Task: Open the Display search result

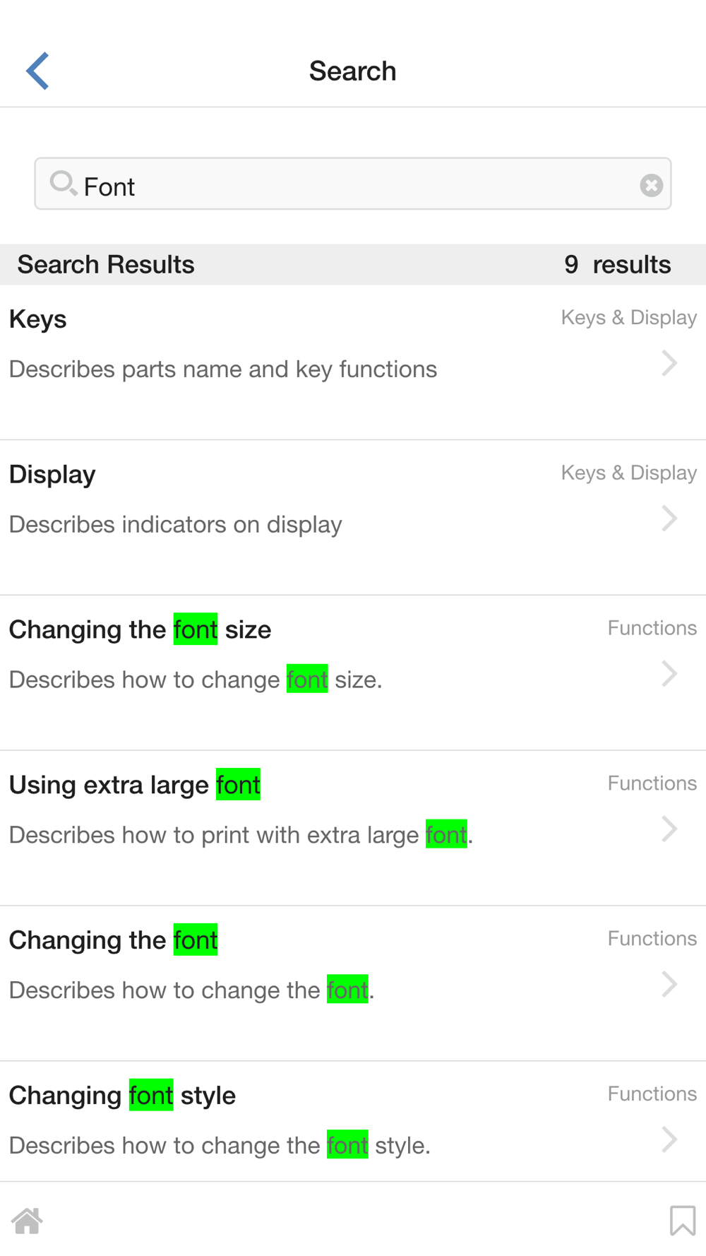Action: [x=52, y=475]
